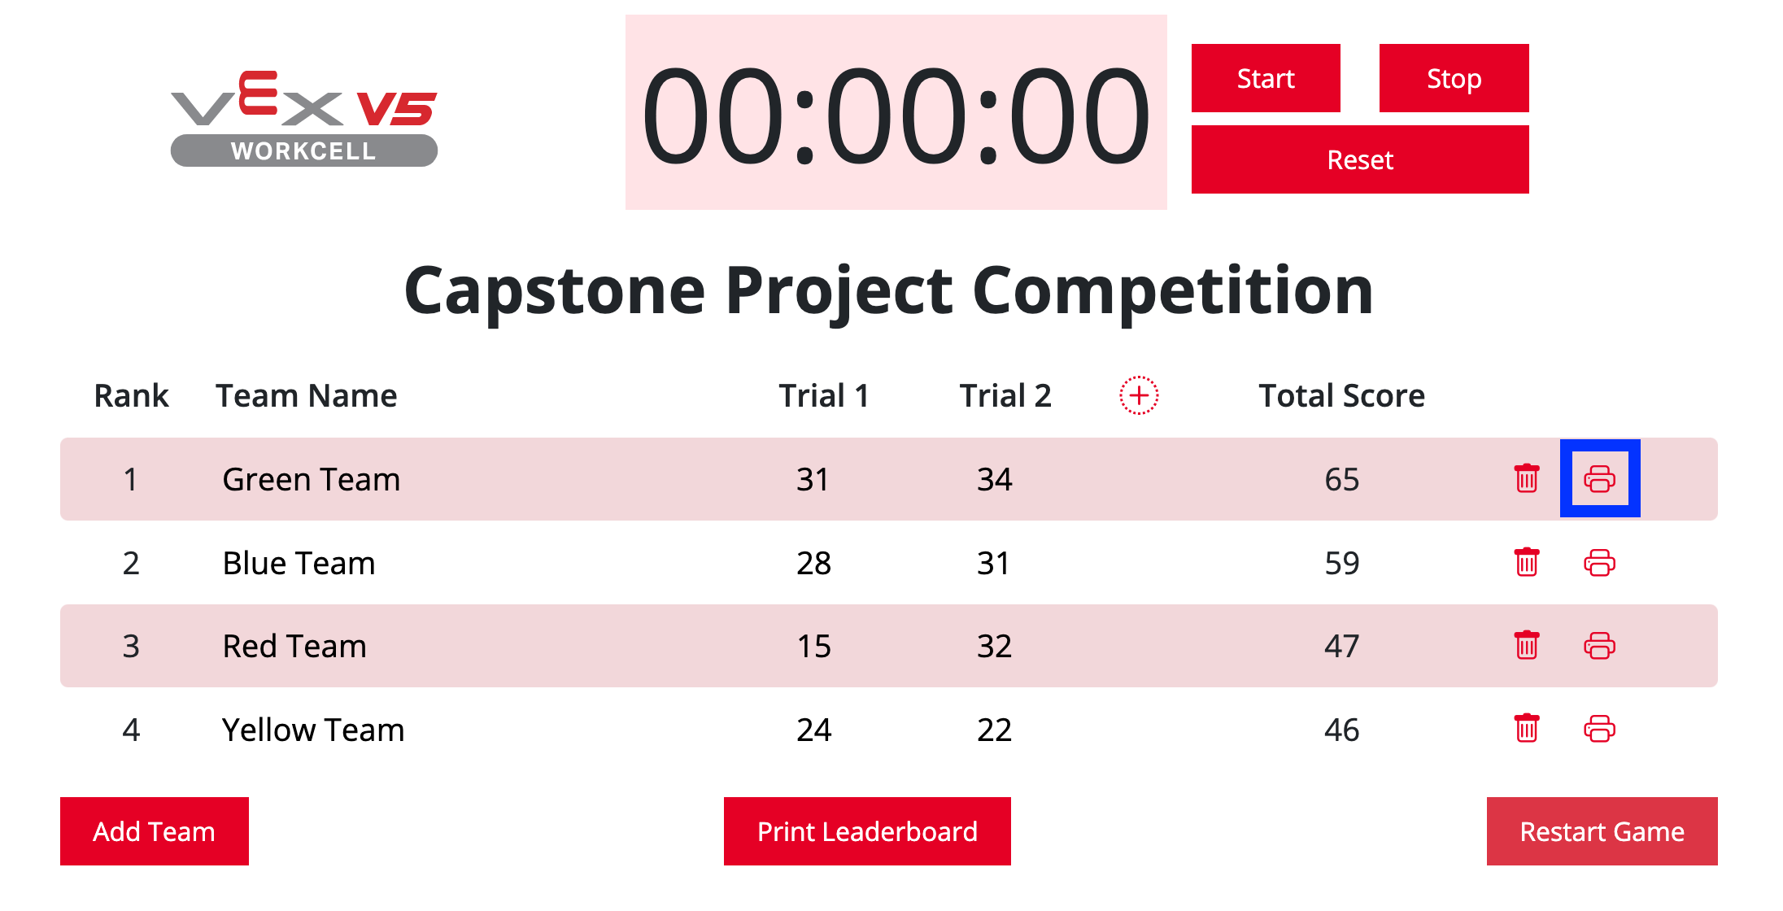This screenshot has width=1783, height=911.
Task: Stop the competition timer
Action: click(x=1454, y=78)
